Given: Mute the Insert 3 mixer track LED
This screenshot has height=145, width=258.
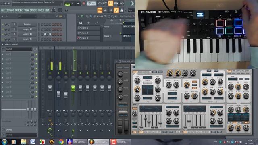Looking at the screenshot, I should point(73,73).
